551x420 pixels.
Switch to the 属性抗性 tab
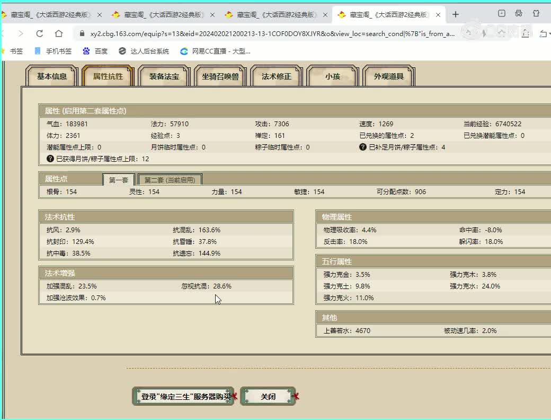click(x=108, y=76)
